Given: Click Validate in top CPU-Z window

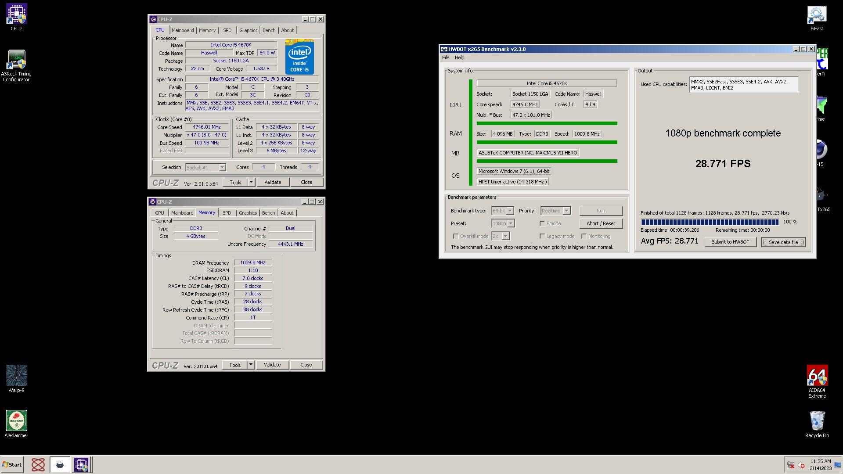Looking at the screenshot, I should [273, 182].
